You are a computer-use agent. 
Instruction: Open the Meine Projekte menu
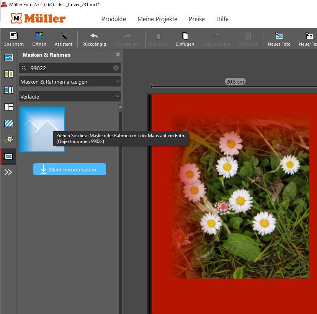point(157,19)
